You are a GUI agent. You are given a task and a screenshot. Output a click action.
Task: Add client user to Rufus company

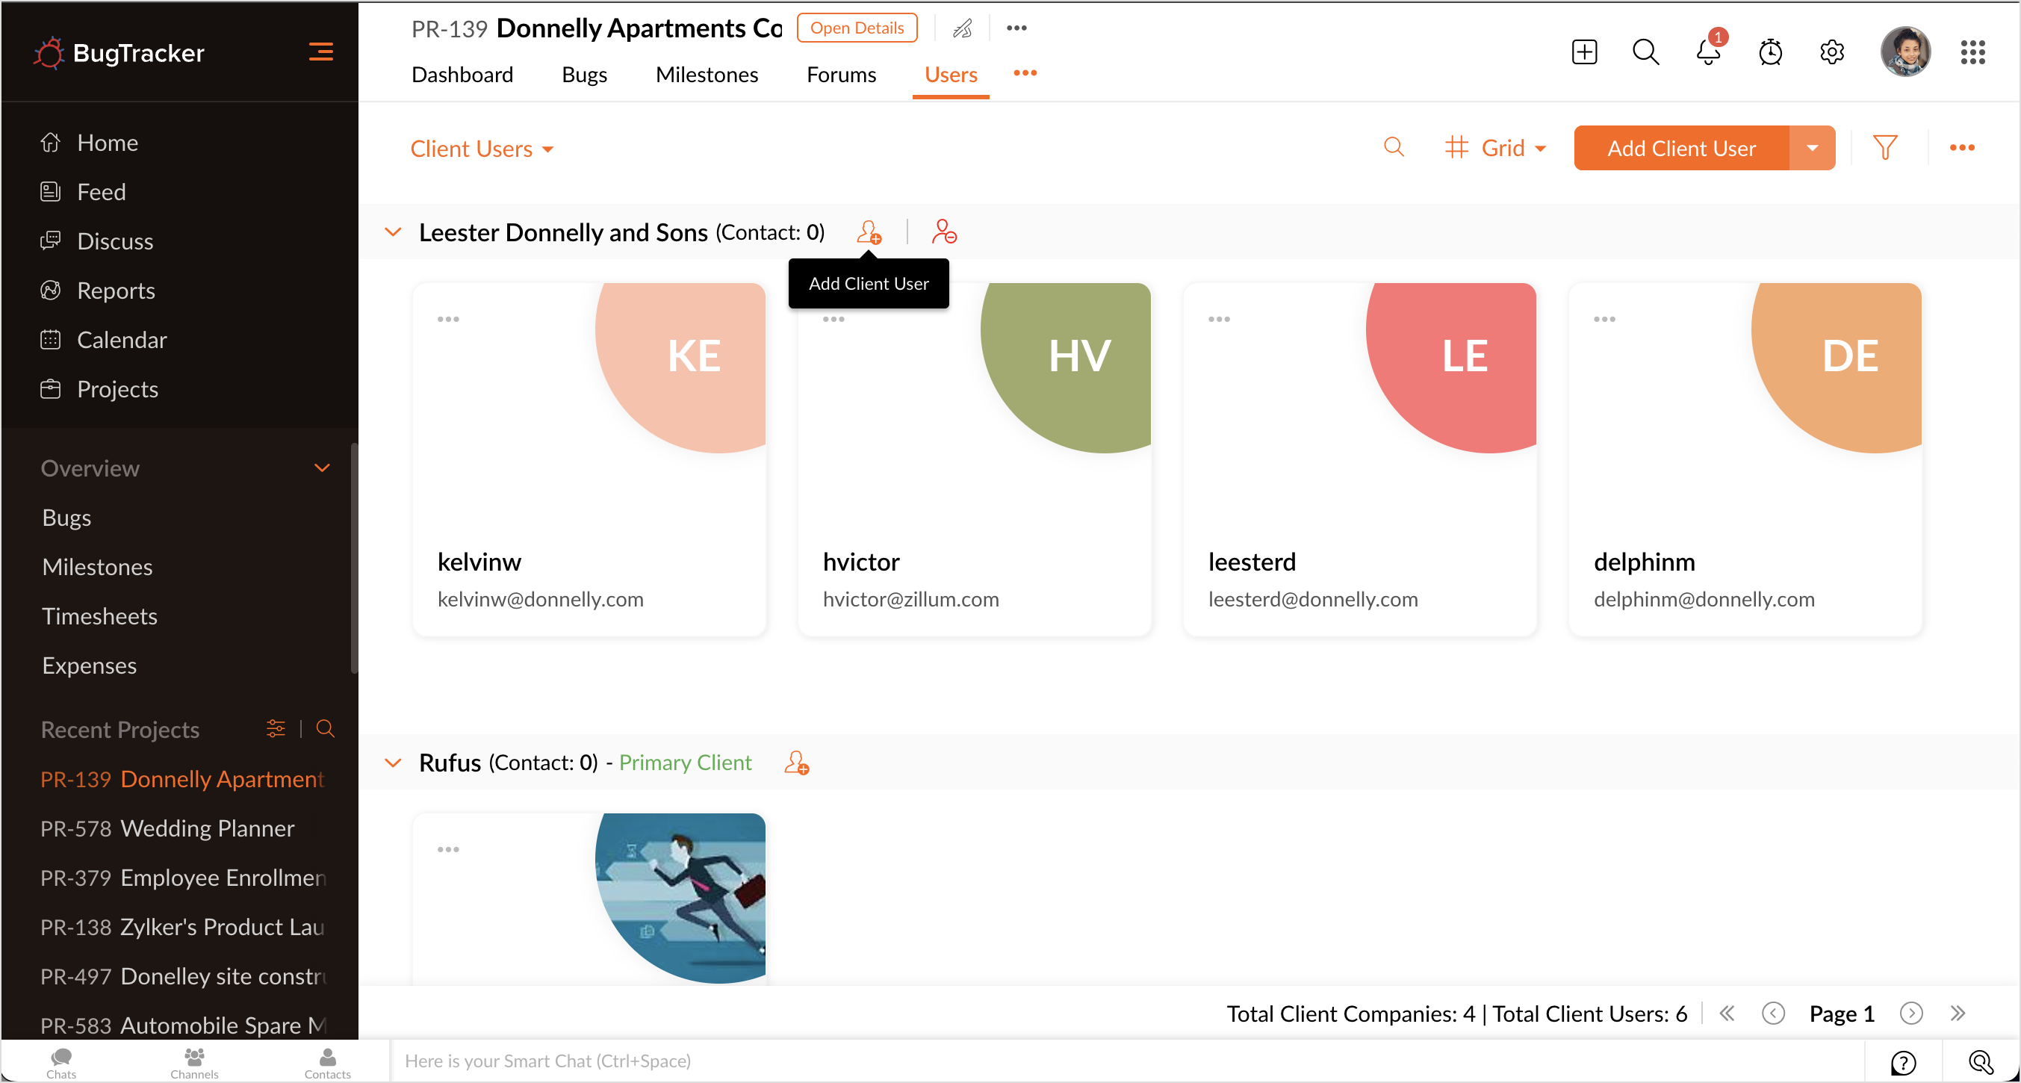coord(796,762)
